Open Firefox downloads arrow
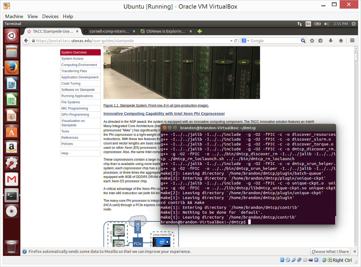 331,41
